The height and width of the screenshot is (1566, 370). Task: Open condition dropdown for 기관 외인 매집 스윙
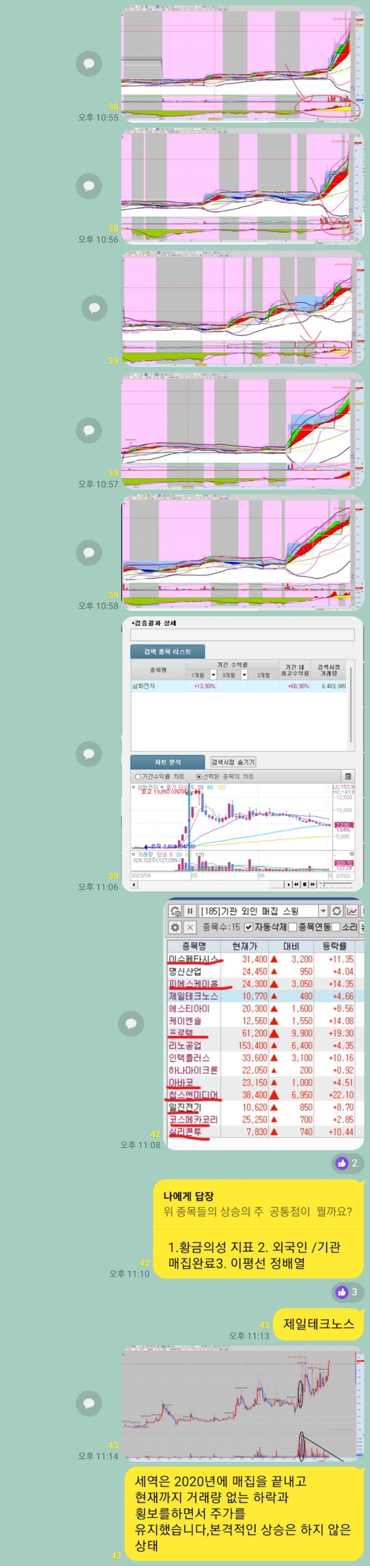(x=323, y=910)
